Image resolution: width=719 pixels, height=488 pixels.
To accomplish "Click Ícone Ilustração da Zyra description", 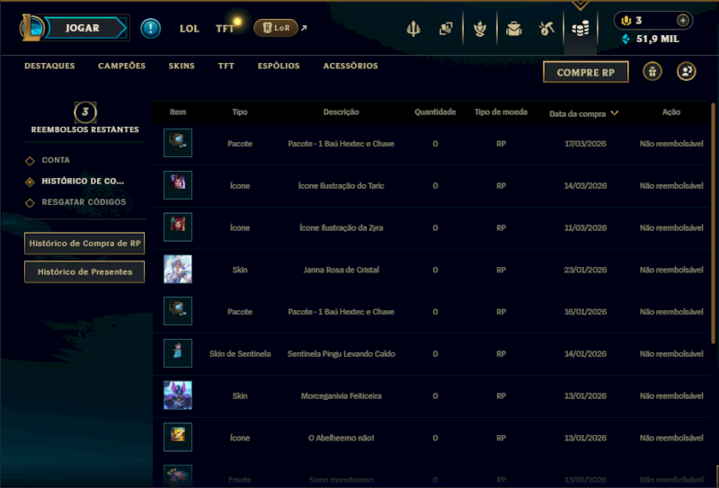I will [x=342, y=228].
